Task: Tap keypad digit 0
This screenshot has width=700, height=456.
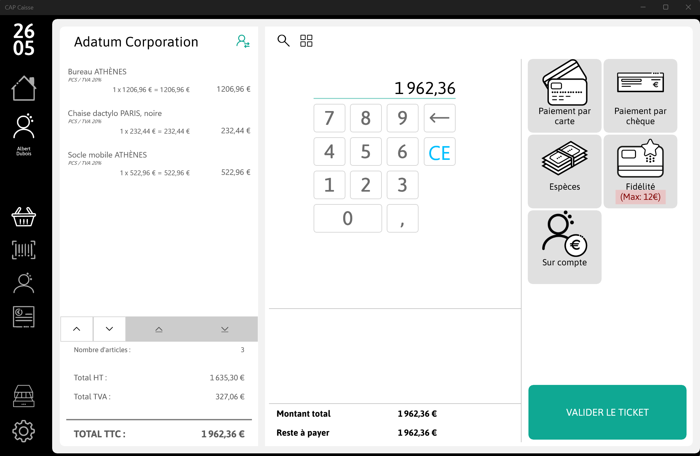Action: pos(348,218)
